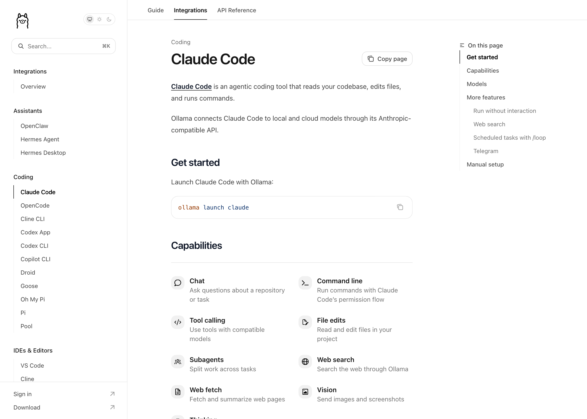This screenshot has height=419, width=587.
Task: Open OpenClaw in sidebar
Action: [34, 126]
